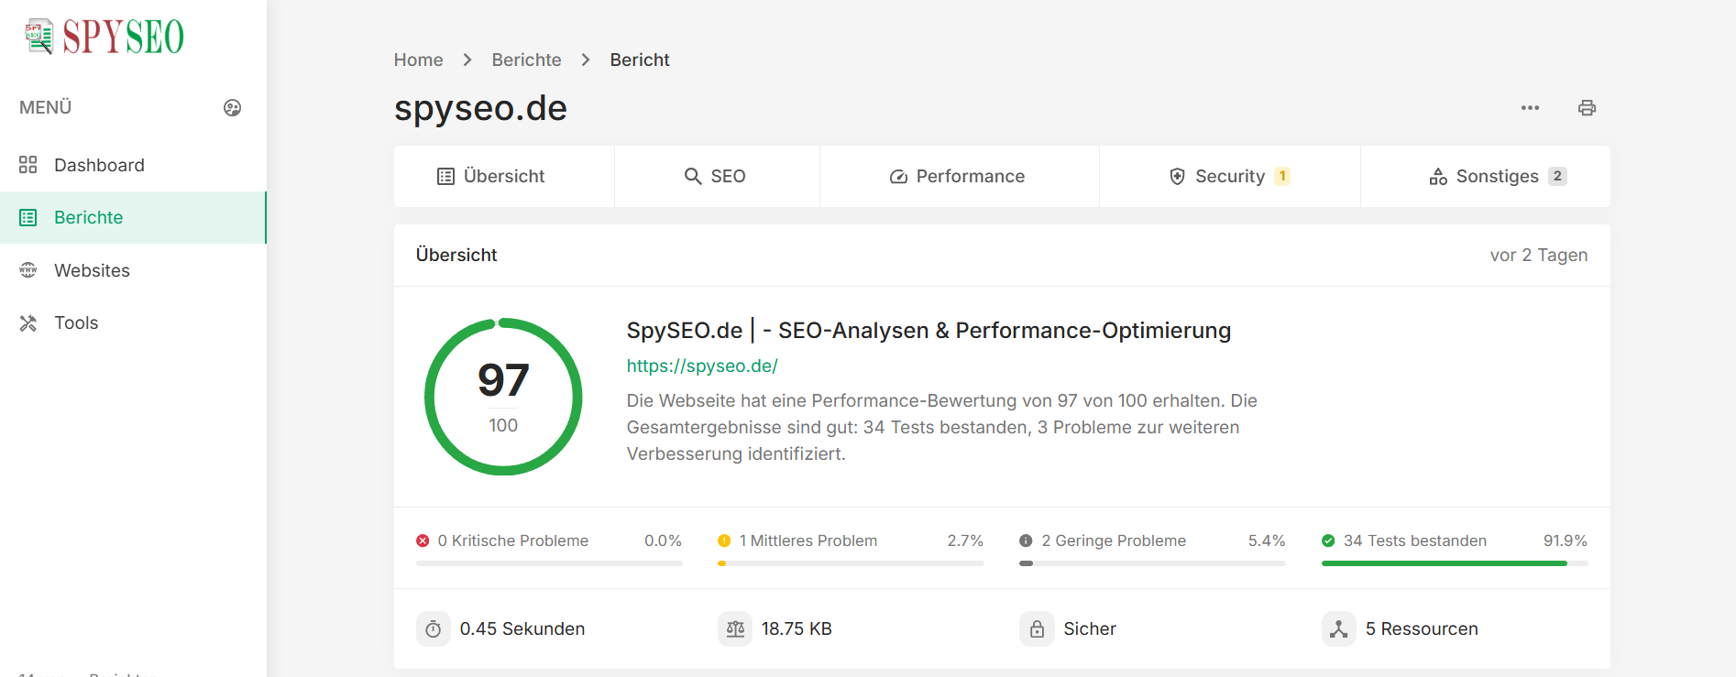Viewport: 1736px width, 677px height.
Task: Click the 'Sicher' status text
Action: click(1090, 629)
